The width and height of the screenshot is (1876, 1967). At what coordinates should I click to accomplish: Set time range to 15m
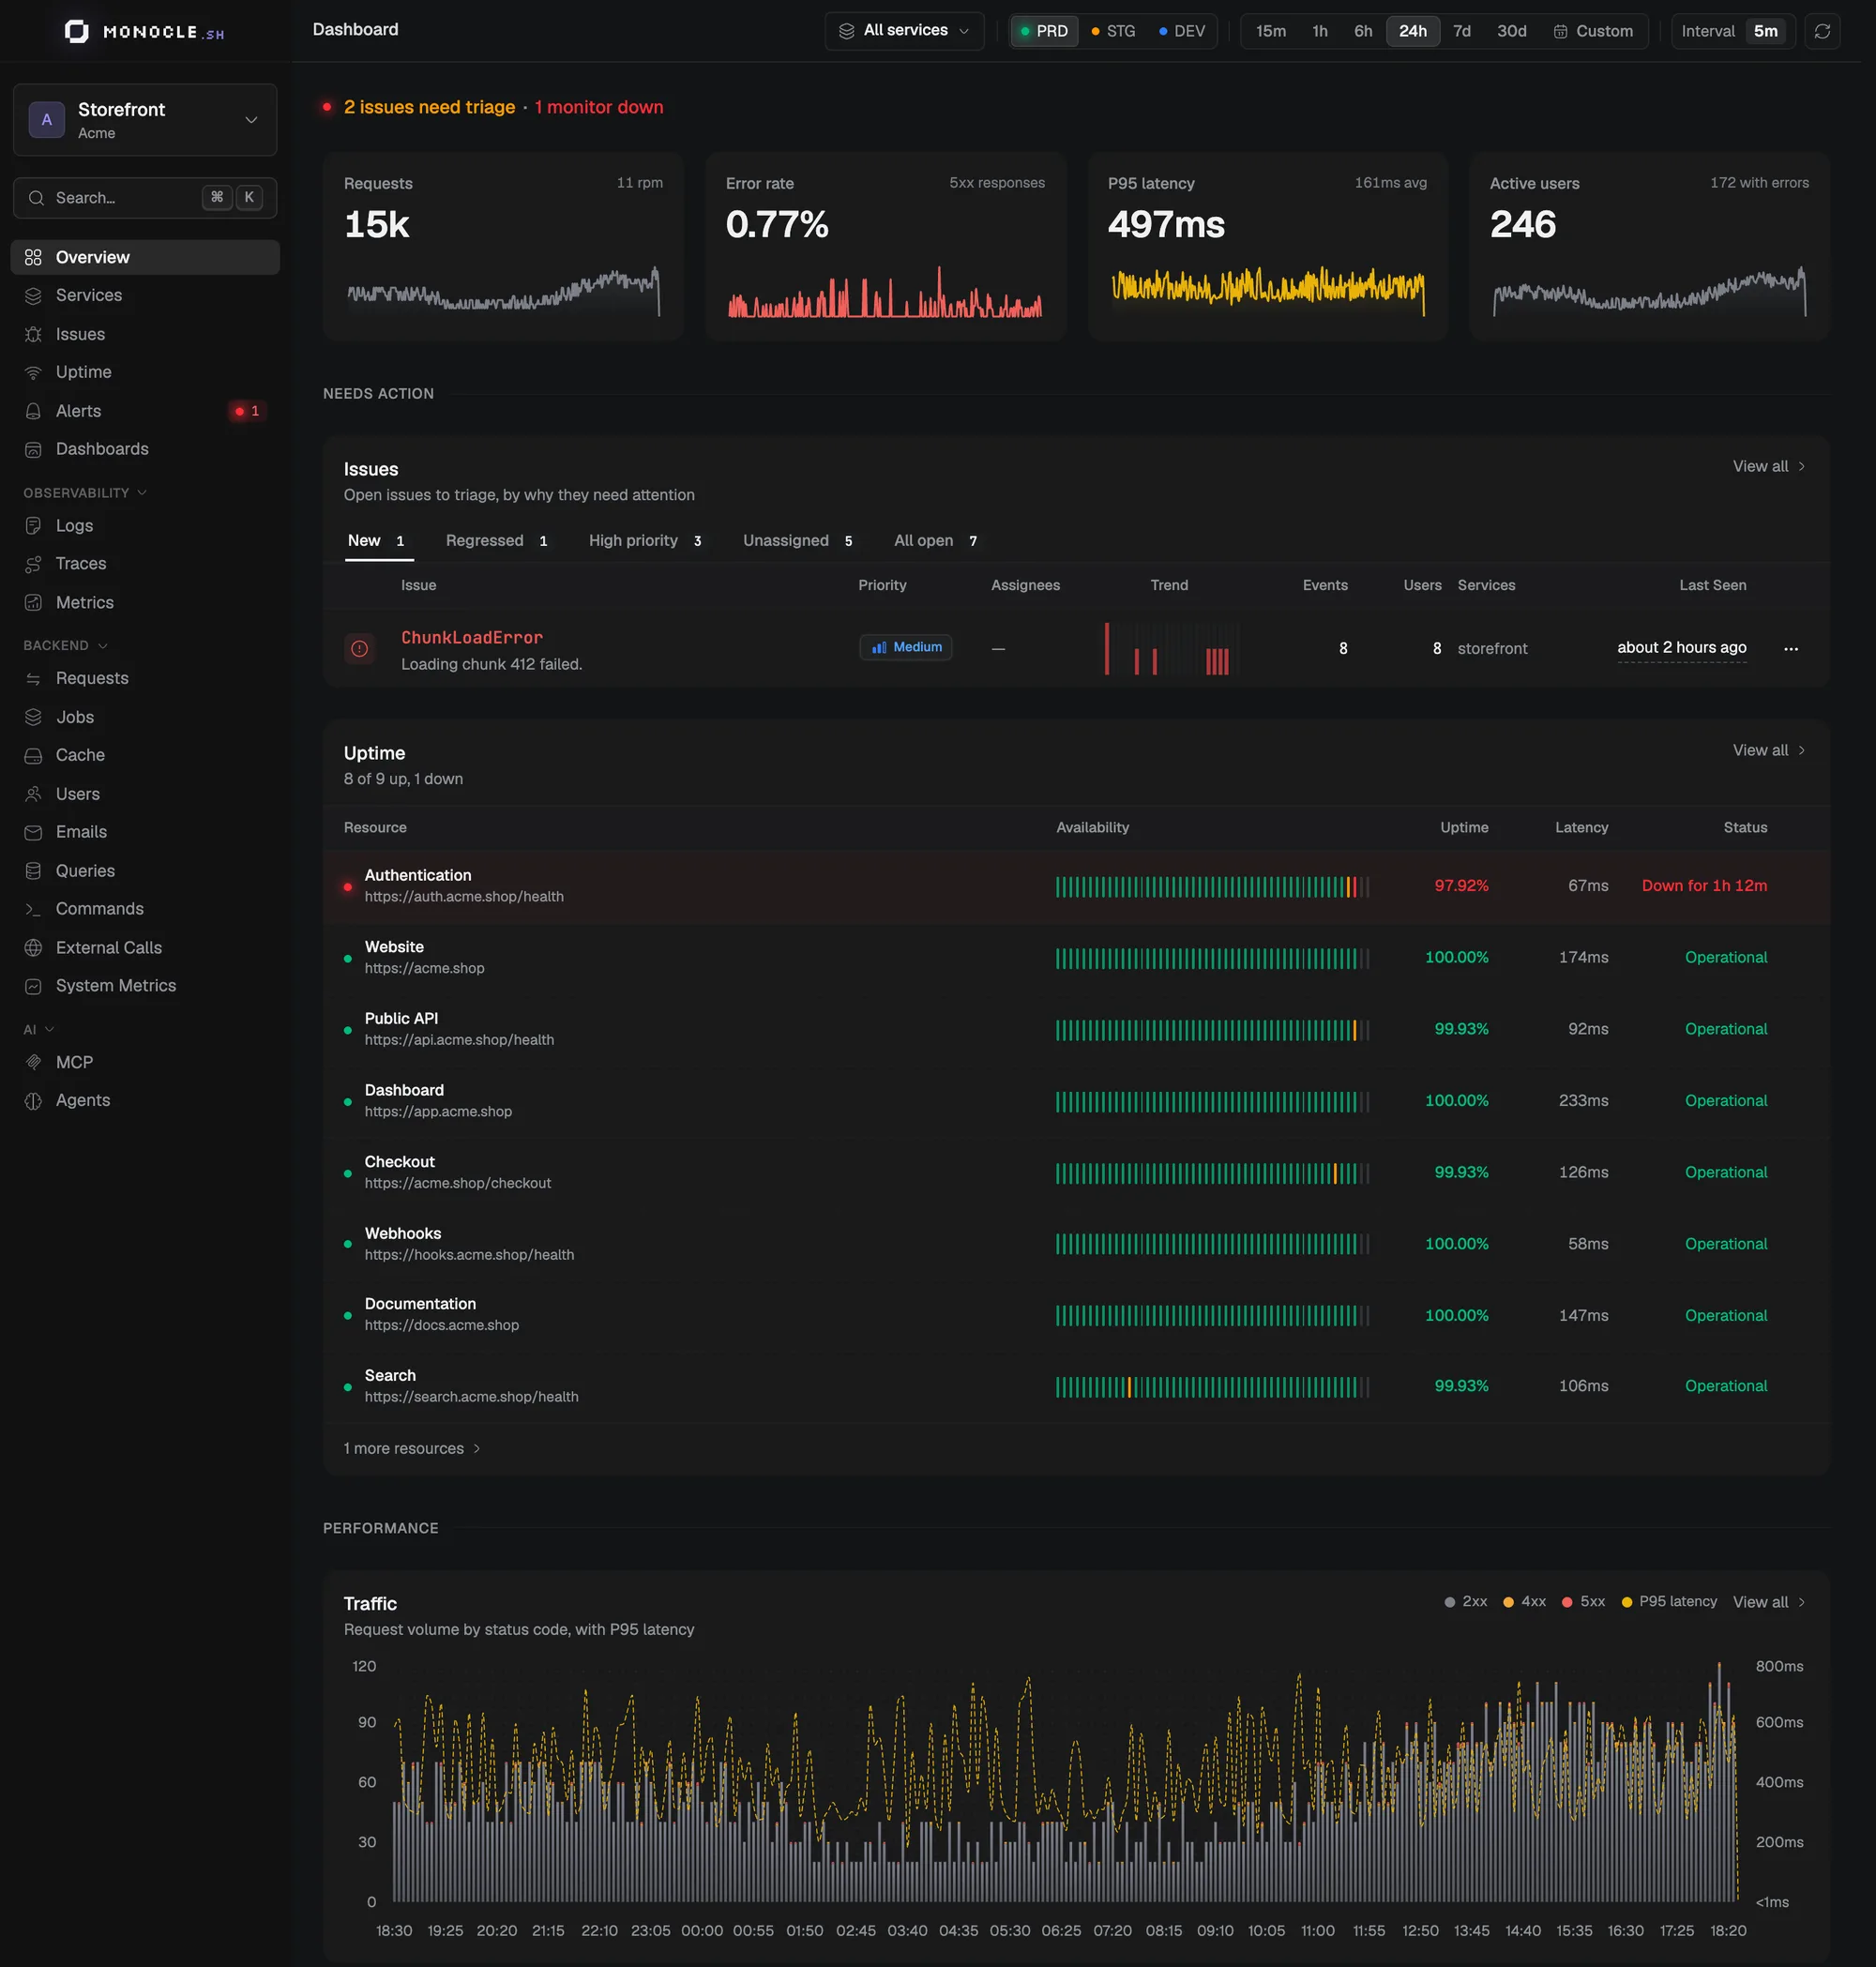[1271, 31]
